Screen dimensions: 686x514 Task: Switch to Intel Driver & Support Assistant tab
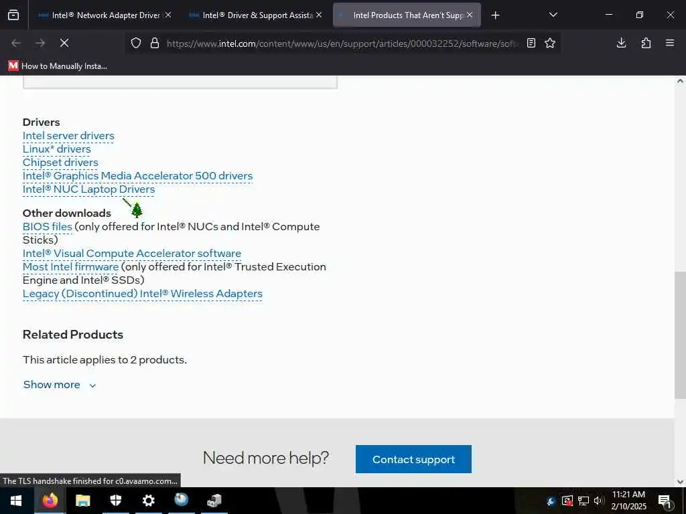coord(258,15)
